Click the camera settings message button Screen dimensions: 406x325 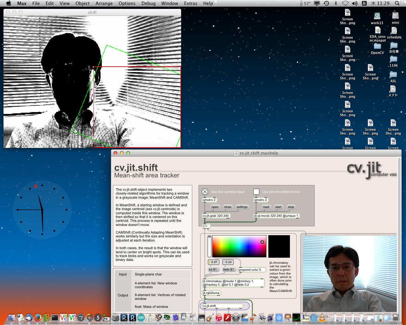(x=242, y=207)
